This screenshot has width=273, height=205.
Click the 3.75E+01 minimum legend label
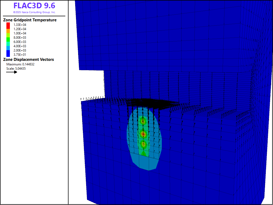tap(20, 55)
